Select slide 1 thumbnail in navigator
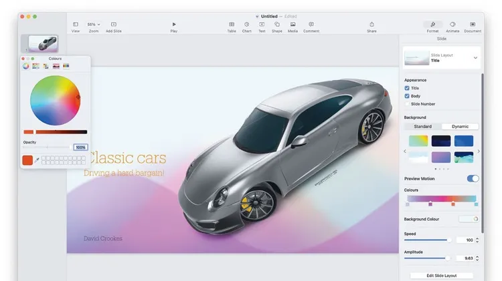The width and height of the screenshot is (502, 281). 43,43
